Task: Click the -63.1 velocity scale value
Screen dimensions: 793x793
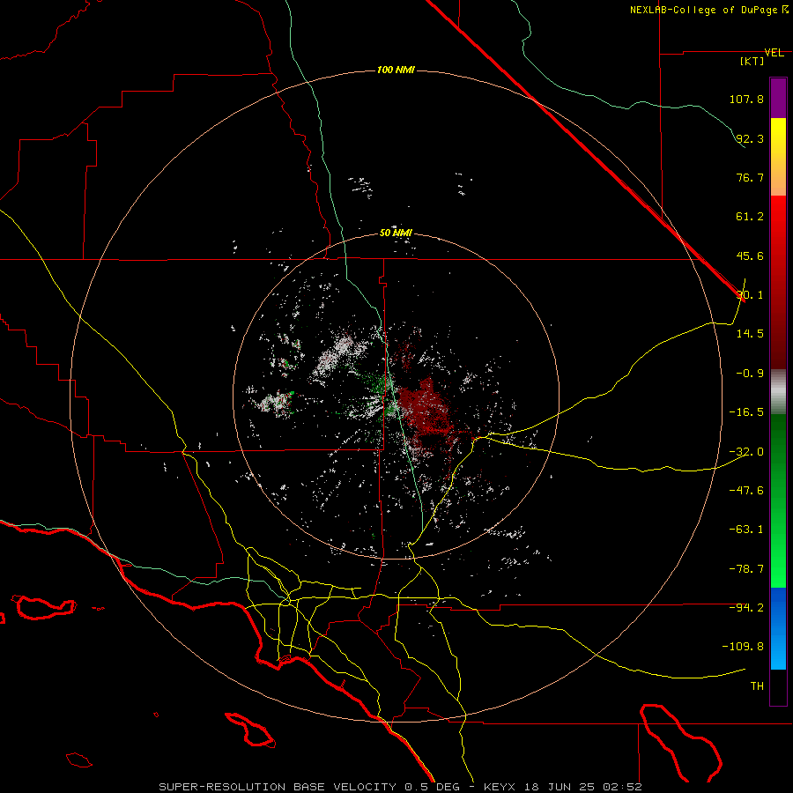Action: pos(746,530)
